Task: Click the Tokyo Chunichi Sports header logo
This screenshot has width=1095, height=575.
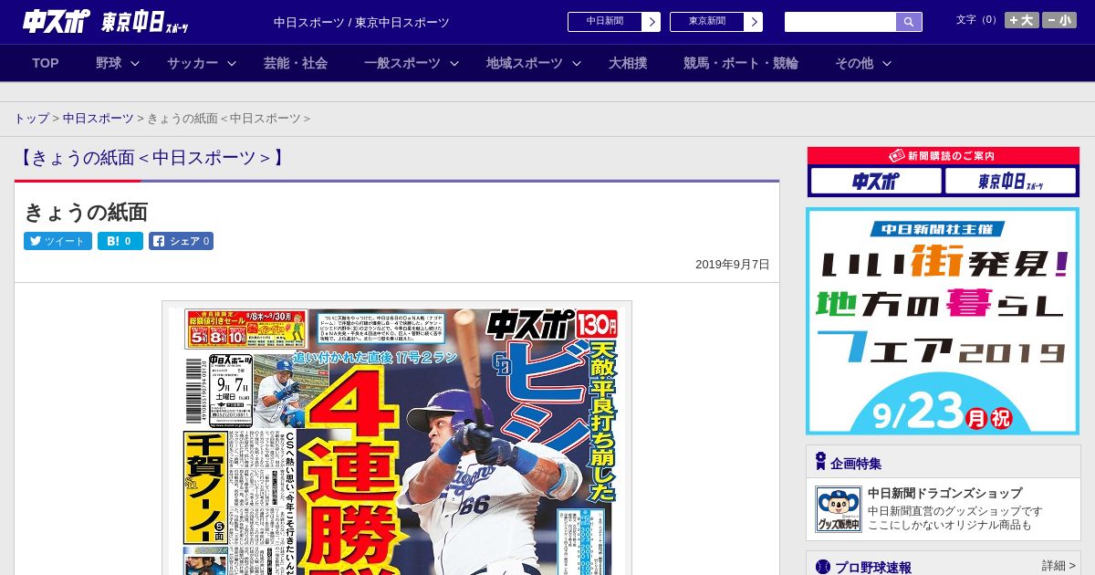Action: point(146,23)
